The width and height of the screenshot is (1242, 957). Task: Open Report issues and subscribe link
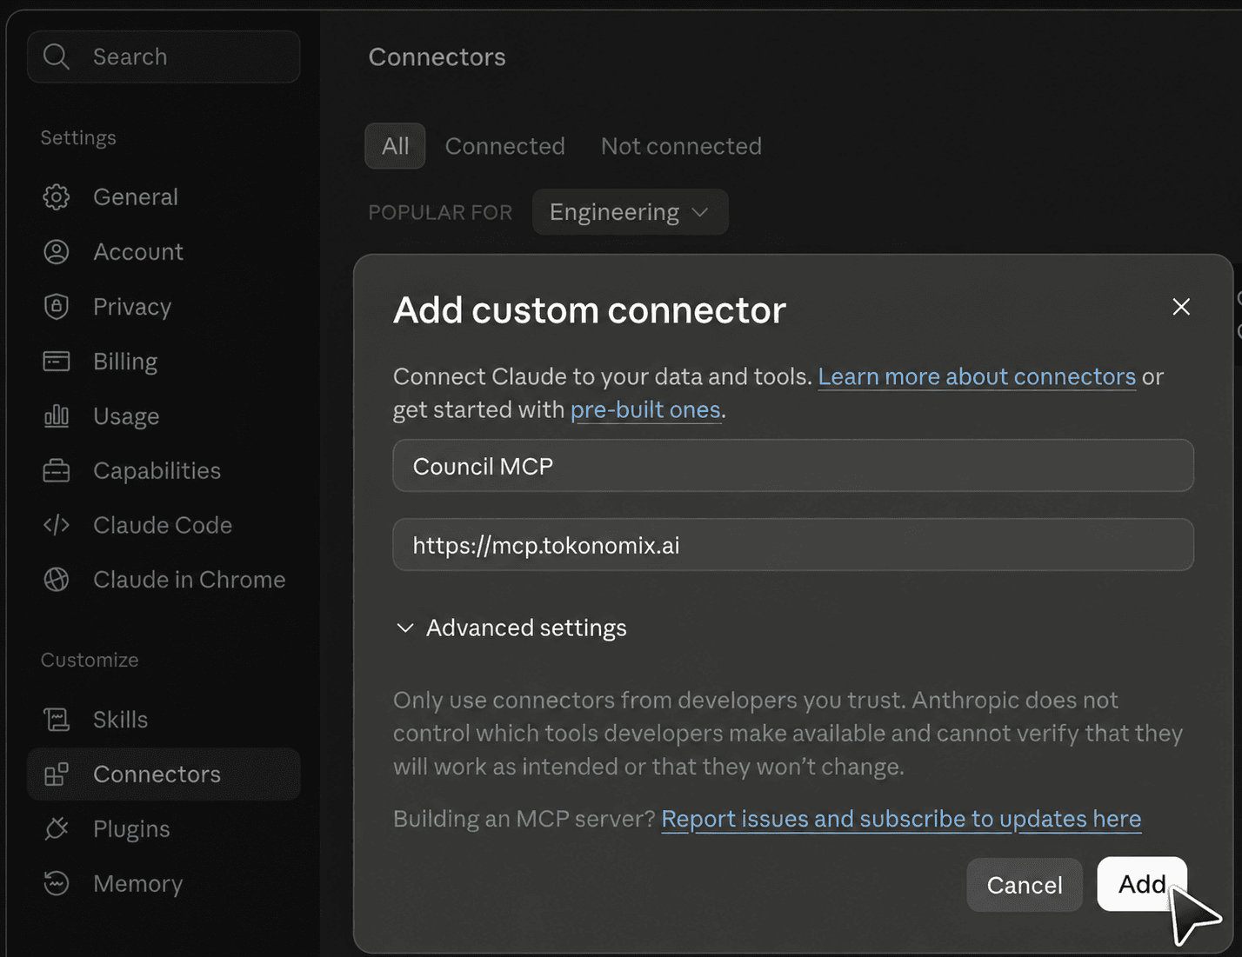click(x=901, y=819)
